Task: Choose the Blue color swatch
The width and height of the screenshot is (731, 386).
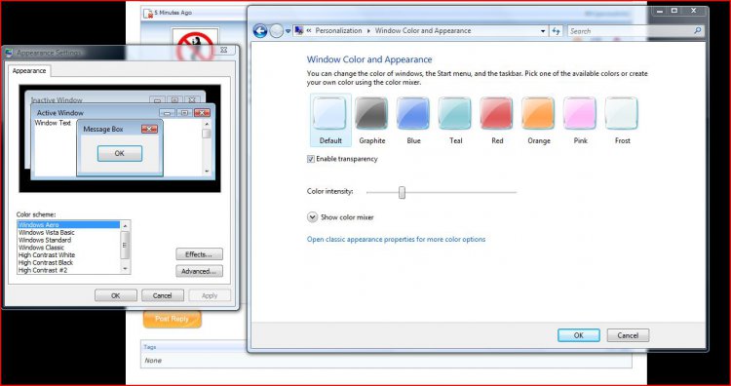Action: (413, 113)
